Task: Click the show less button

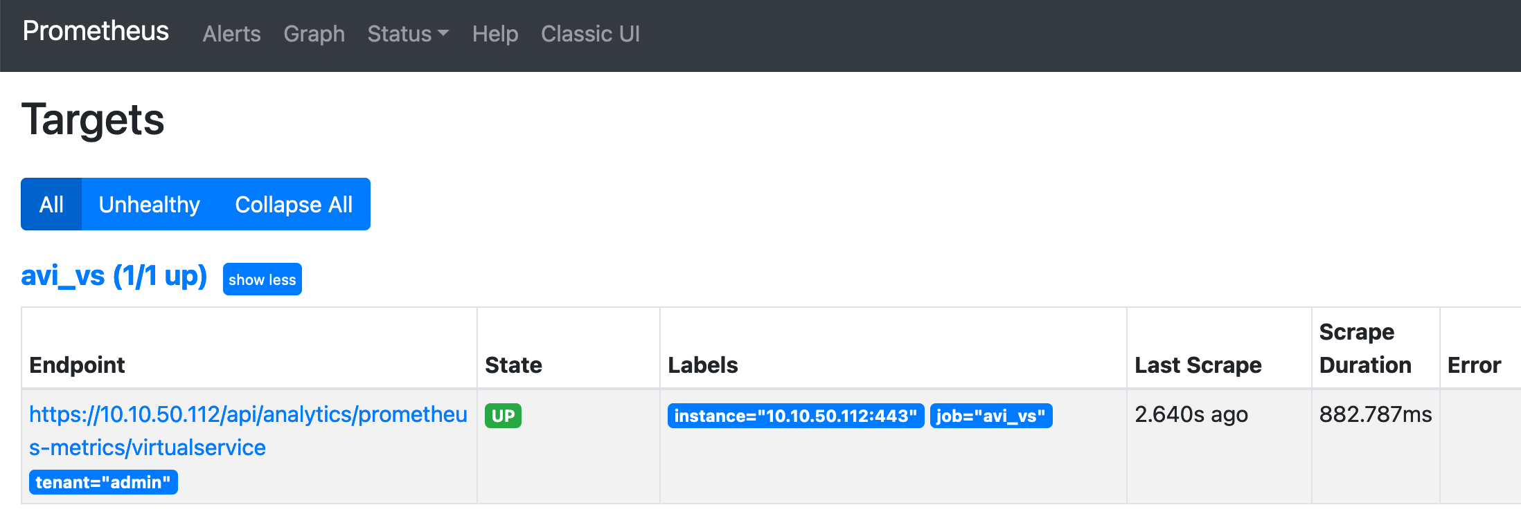Action: [263, 279]
